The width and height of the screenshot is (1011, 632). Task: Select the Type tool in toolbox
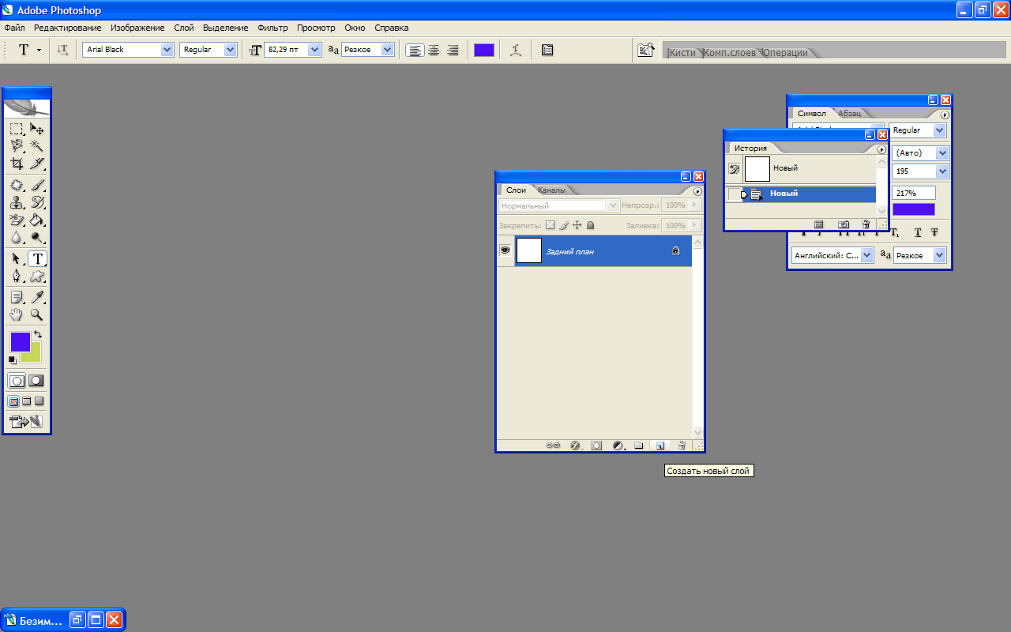(x=37, y=258)
